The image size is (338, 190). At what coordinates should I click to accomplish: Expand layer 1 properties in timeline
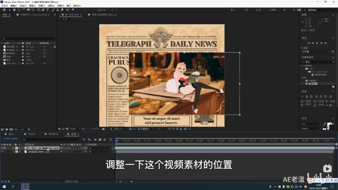point(14,148)
